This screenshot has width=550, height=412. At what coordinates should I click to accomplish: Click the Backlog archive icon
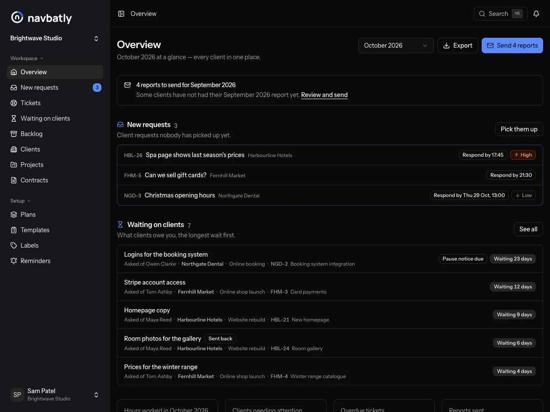tap(14, 134)
